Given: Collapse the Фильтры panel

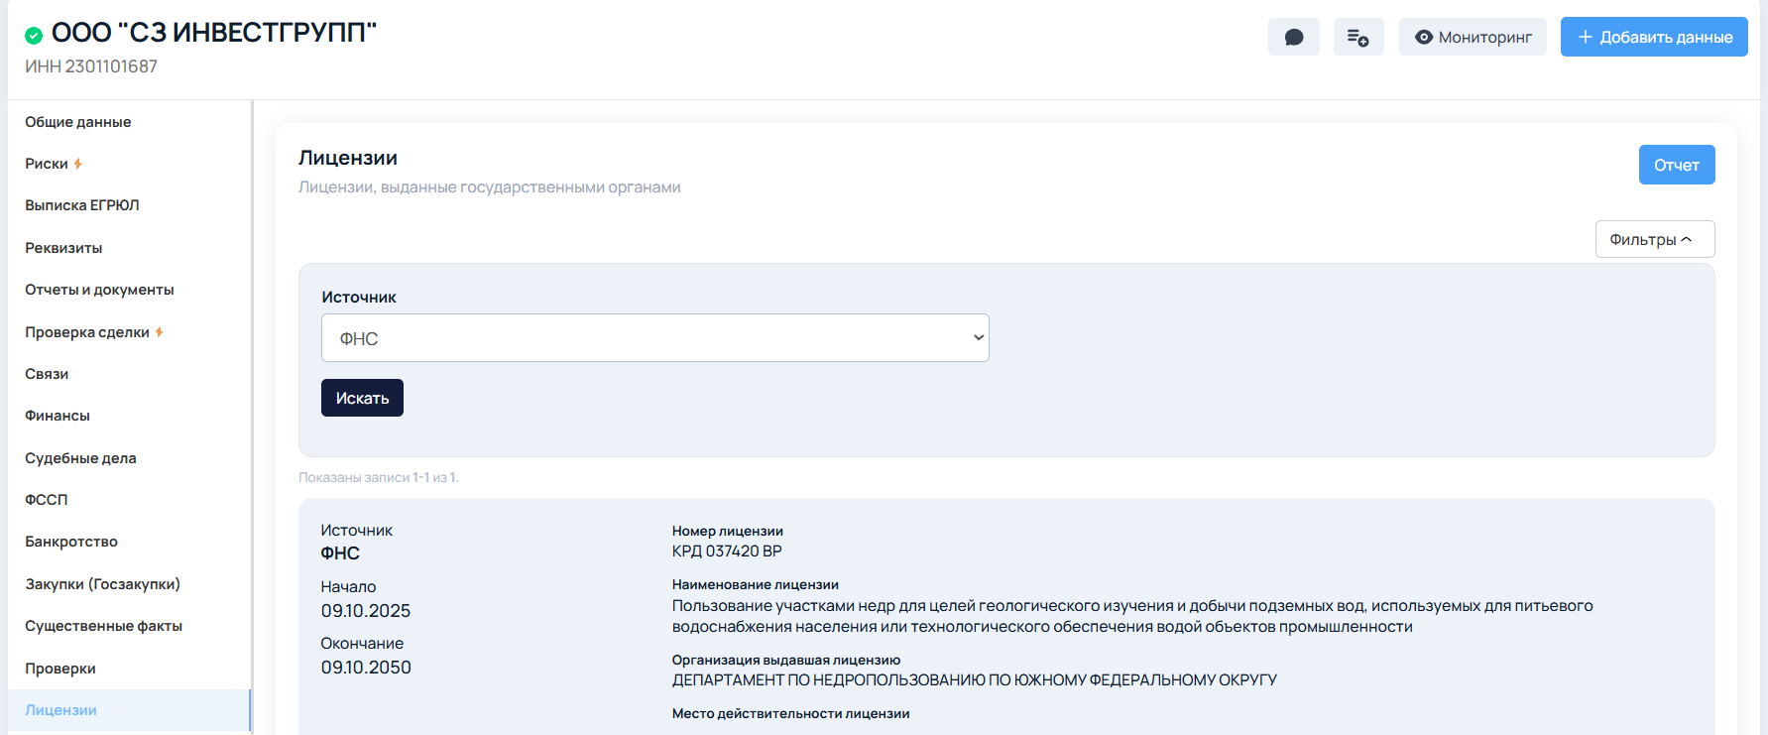Looking at the screenshot, I should click(x=1654, y=239).
